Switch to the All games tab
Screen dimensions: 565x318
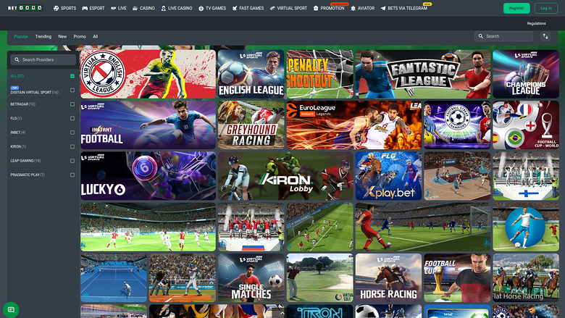click(x=95, y=36)
